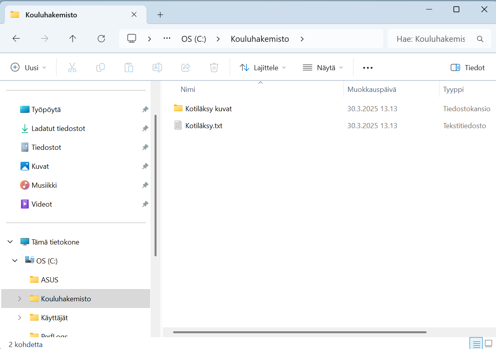Toggle the Tiedot details pane
This screenshot has width=496, height=349.
[x=468, y=67]
